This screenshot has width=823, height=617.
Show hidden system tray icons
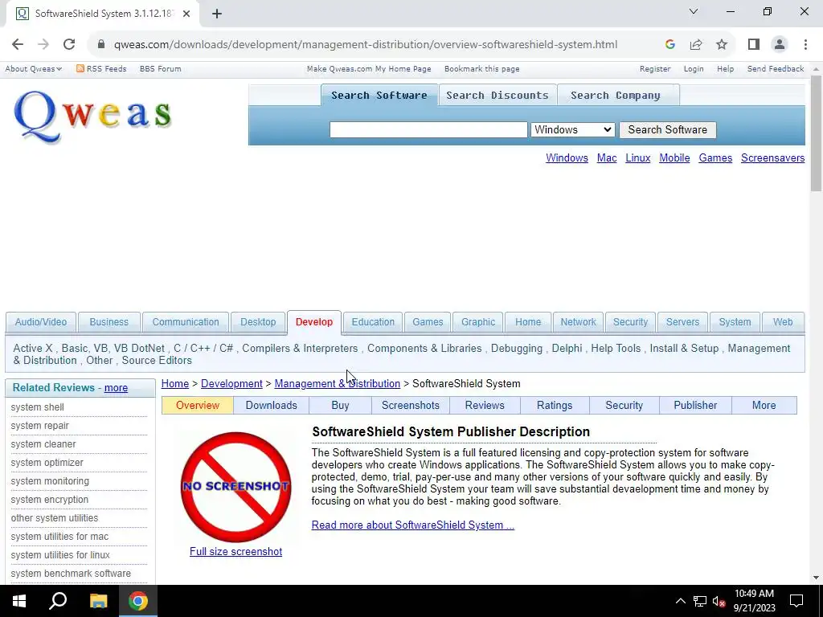[680, 601]
